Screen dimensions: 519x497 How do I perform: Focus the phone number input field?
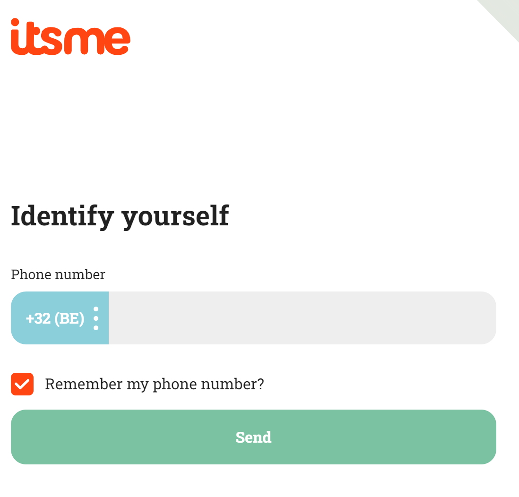click(302, 318)
